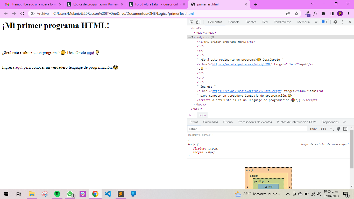Click the share page icon in address bar
The width and height of the screenshot is (354, 199).
(288, 14)
